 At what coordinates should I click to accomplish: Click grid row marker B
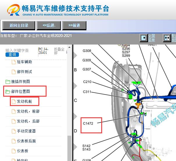[x=75, y=70]
